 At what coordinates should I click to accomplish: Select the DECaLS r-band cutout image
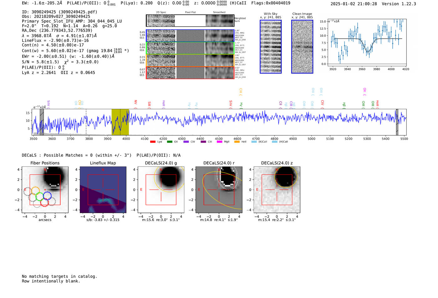click(x=219, y=189)
